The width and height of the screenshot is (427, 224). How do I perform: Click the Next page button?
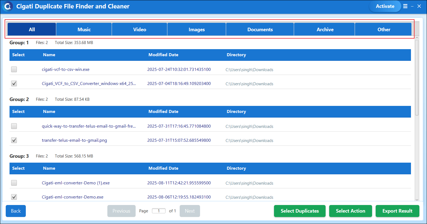coord(190,211)
